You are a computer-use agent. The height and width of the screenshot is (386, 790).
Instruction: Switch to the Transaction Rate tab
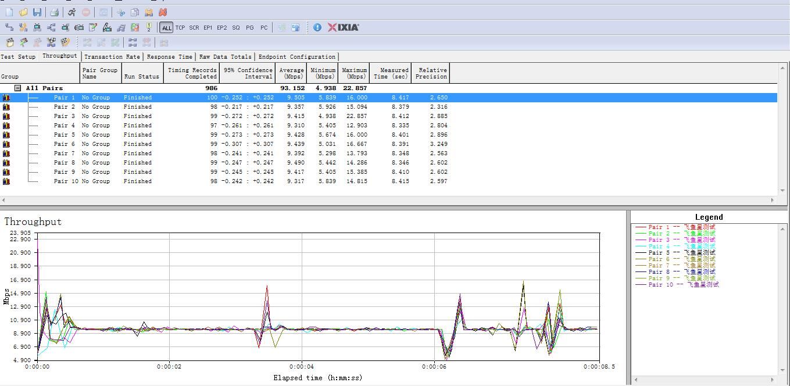(x=112, y=57)
